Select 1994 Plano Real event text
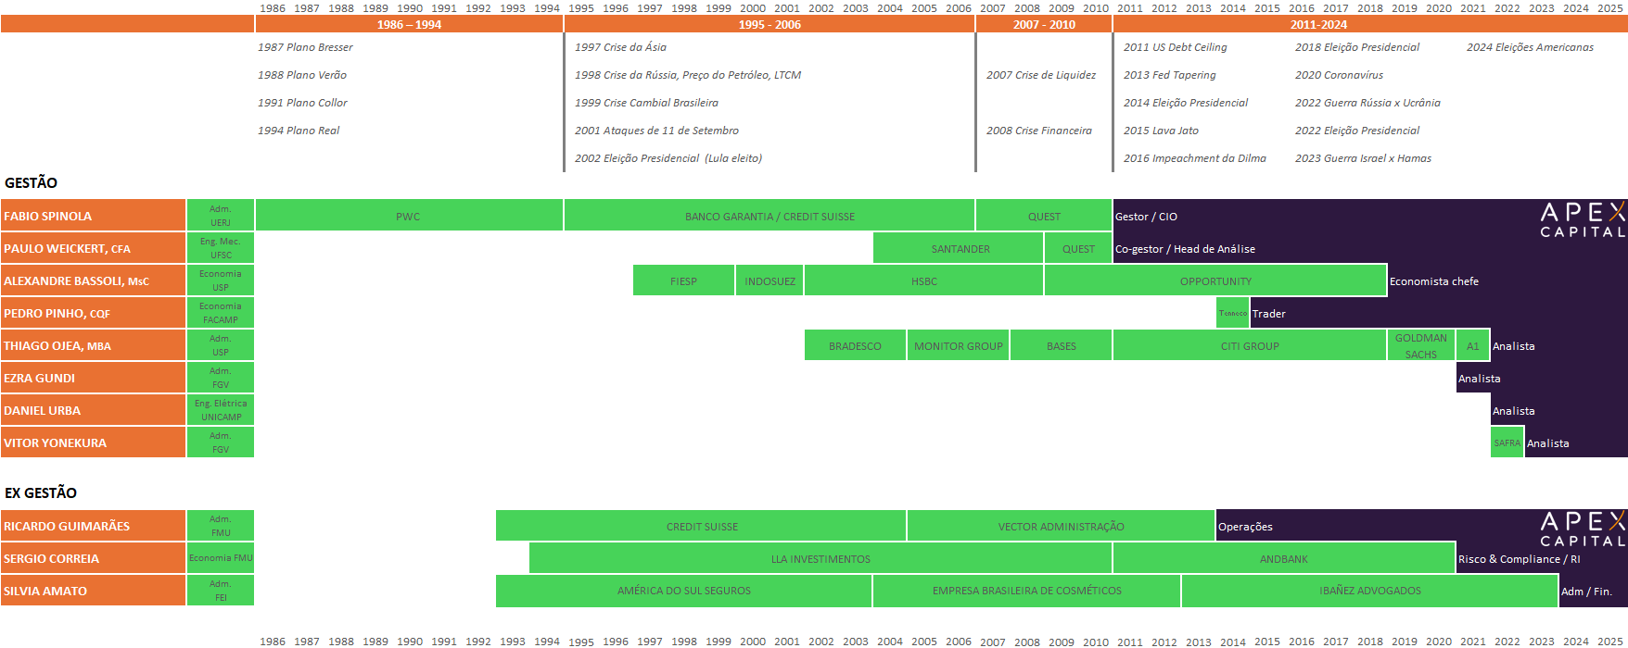The width and height of the screenshot is (1628, 648). point(299,131)
